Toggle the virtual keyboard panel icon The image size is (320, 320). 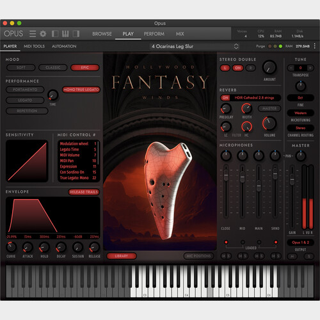pyautogui.click(x=65, y=34)
